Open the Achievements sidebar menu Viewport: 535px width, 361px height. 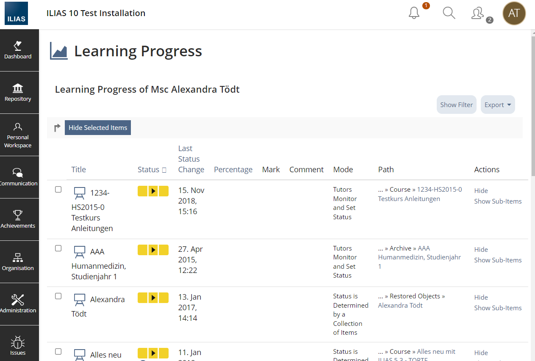point(18,220)
